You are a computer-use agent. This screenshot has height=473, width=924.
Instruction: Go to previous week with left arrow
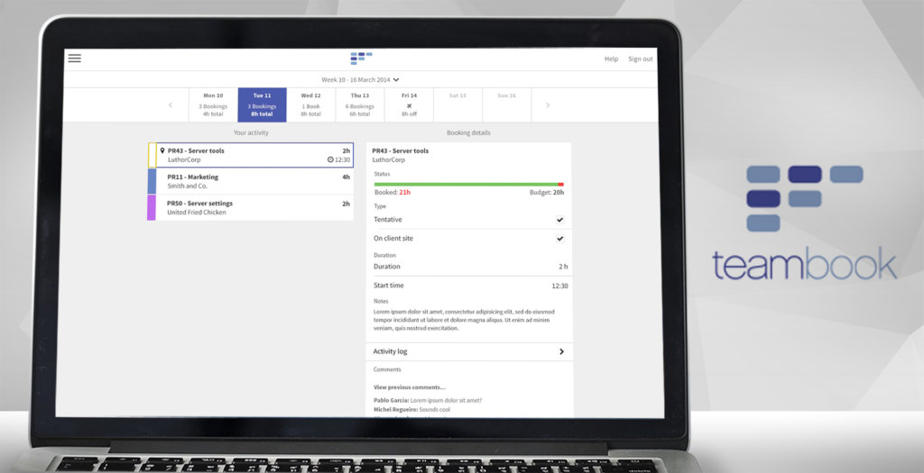171,105
